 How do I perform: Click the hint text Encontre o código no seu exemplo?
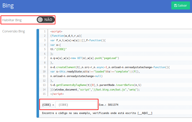coord(97,113)
